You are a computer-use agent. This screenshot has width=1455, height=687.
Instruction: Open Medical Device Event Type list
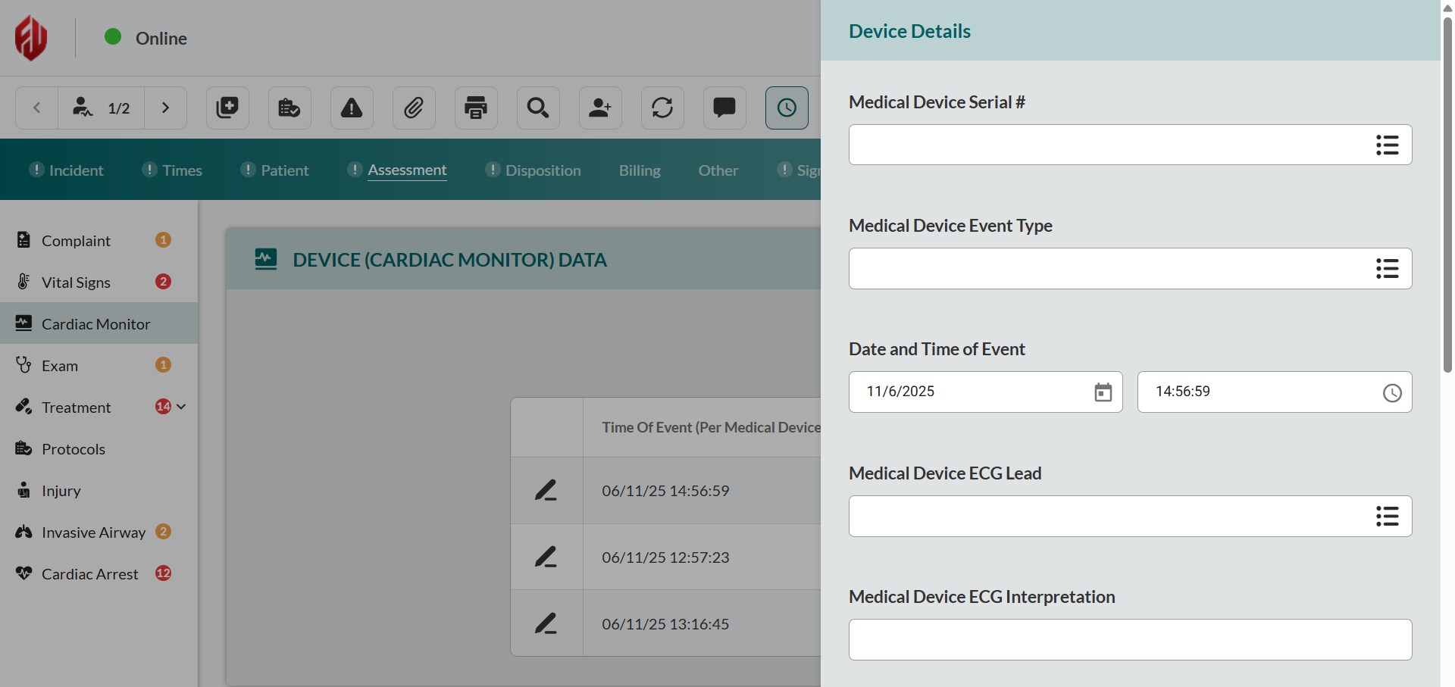1387,269
